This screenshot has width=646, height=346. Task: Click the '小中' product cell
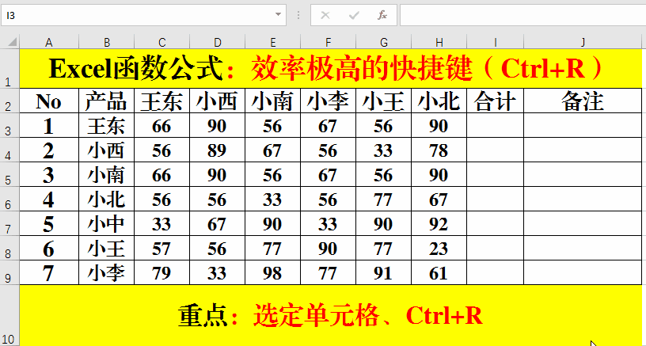tap(107, 223)
